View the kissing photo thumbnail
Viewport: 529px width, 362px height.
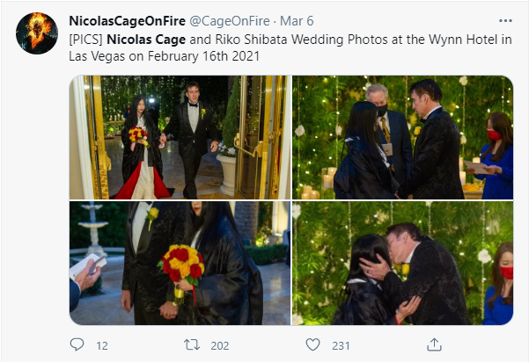coord(403,263)
